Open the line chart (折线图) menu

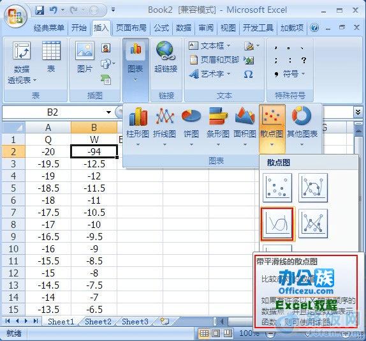point(165,126)
